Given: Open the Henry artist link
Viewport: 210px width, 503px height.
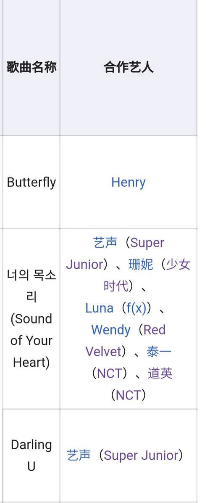Looking at the screenshot, I should 129,183.
